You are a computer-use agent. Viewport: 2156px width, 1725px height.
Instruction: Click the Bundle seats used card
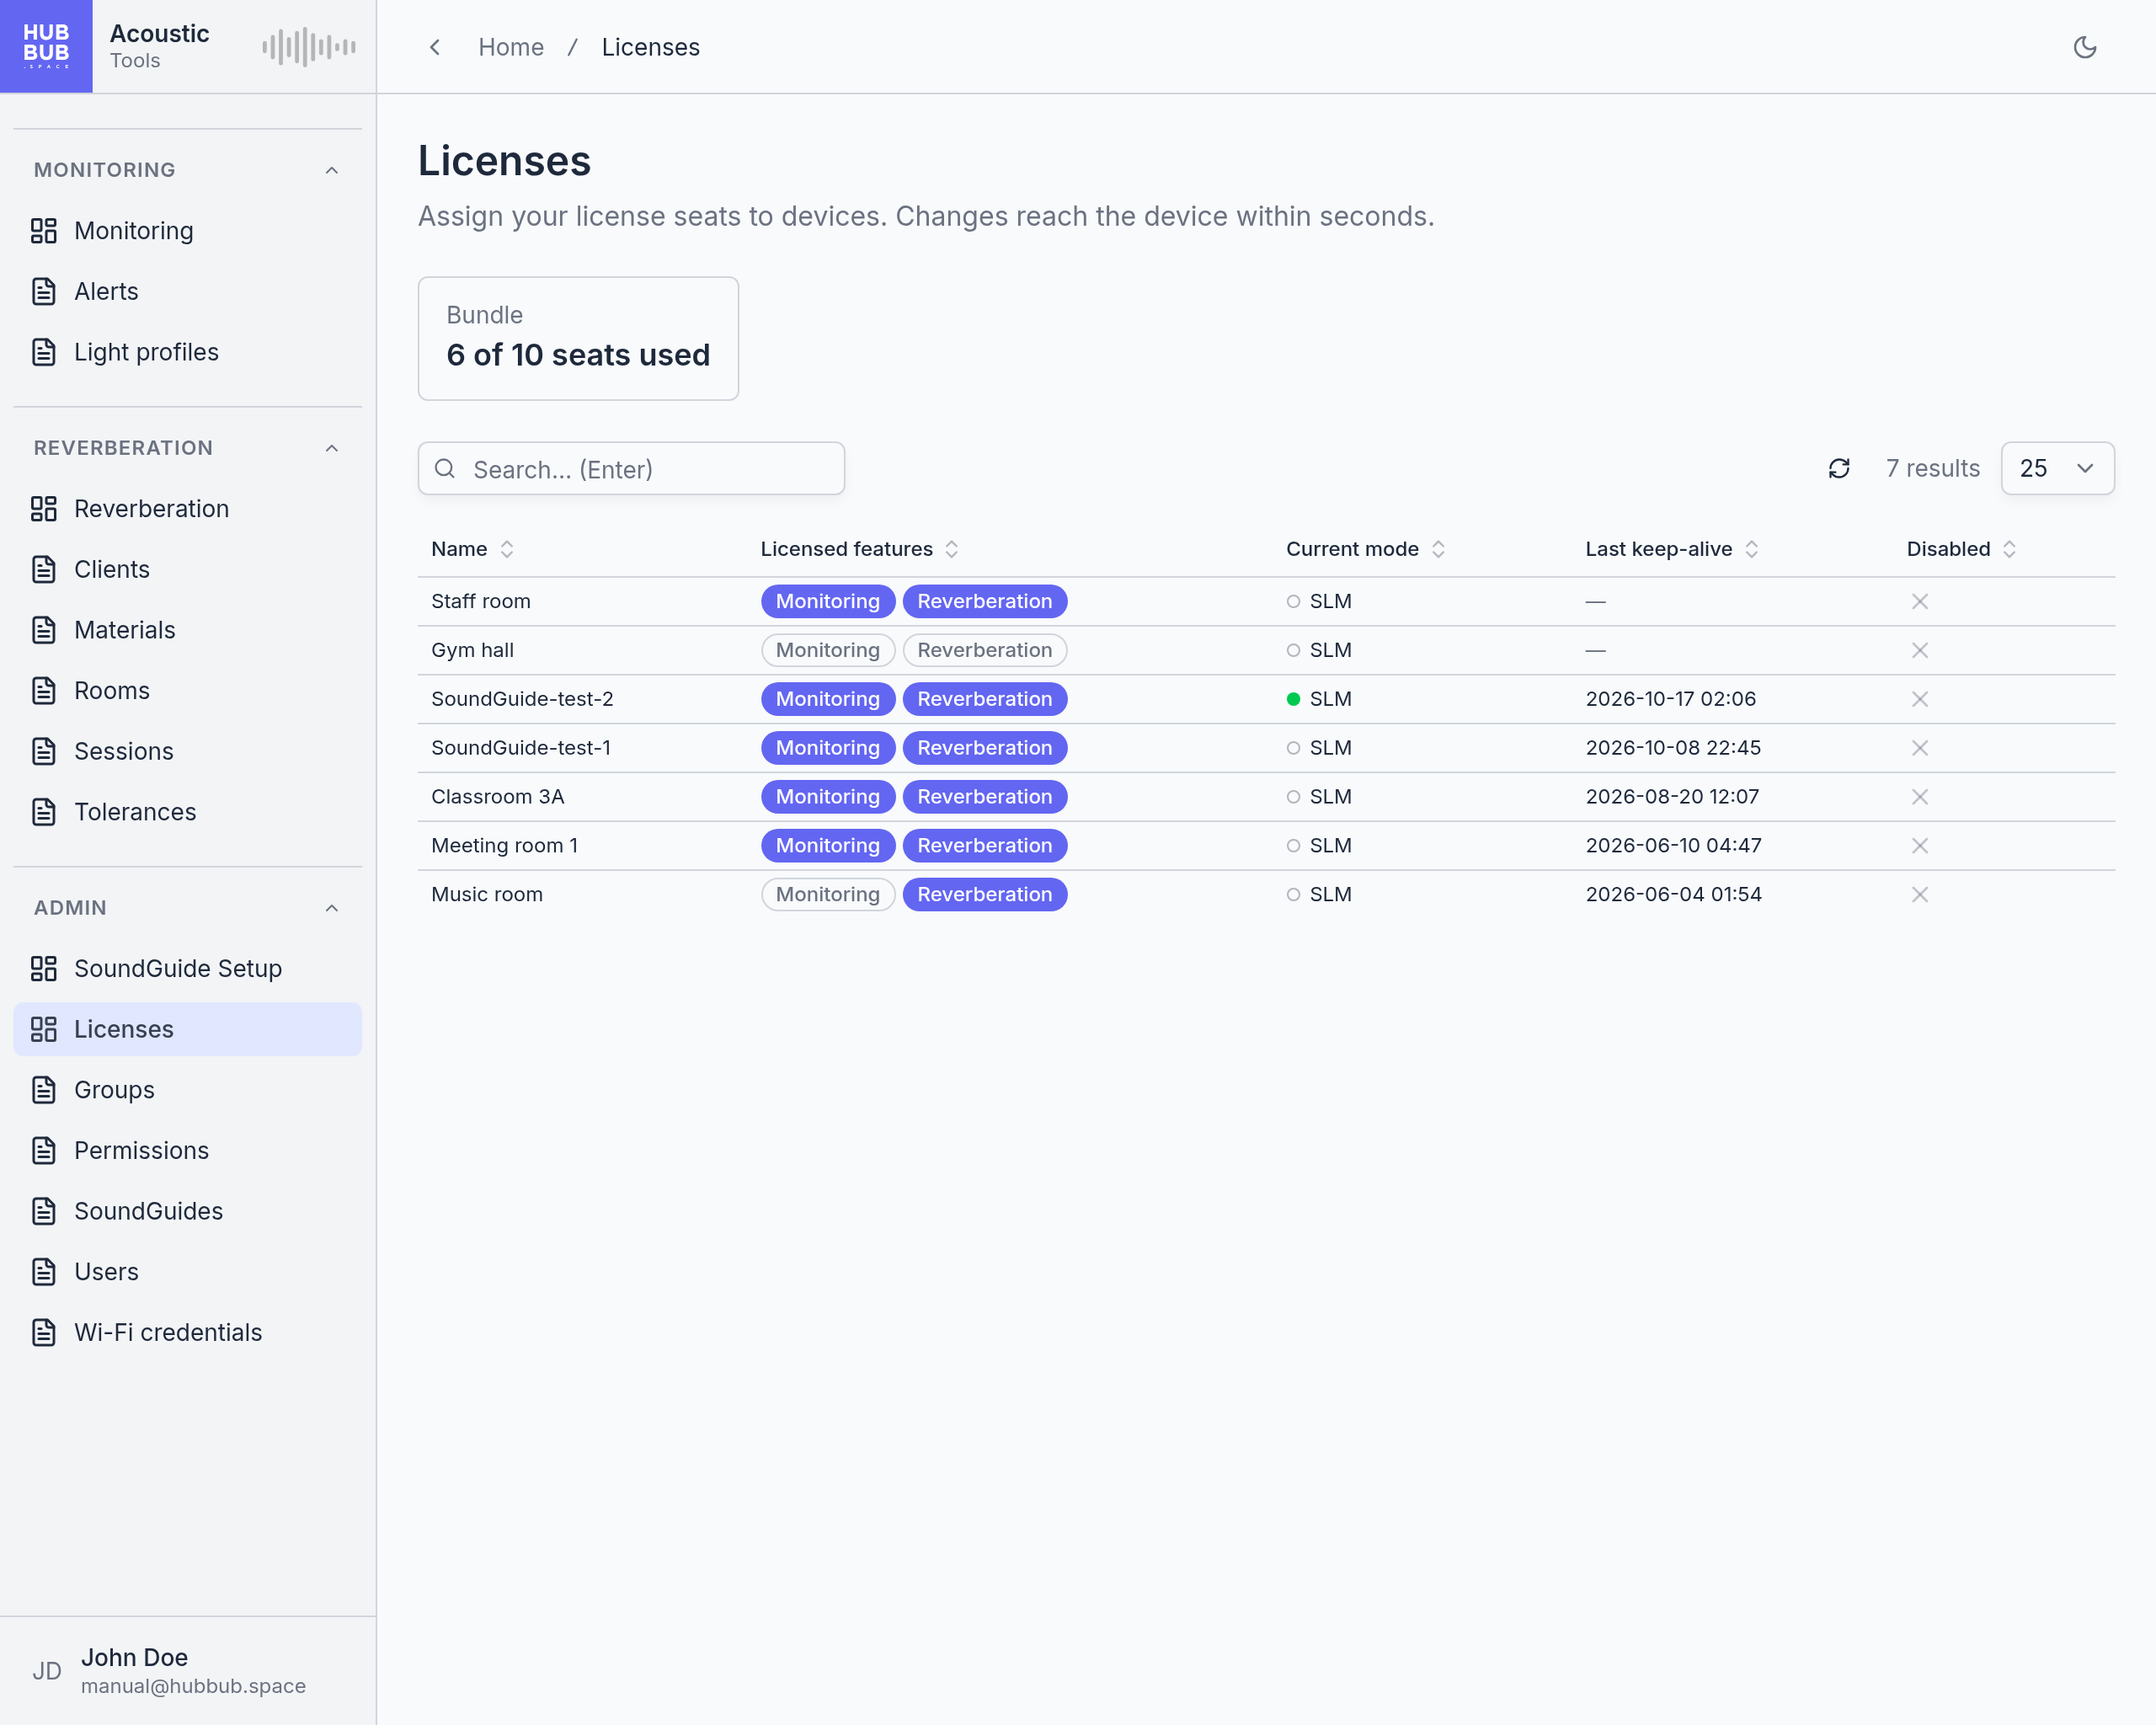(x=578, y=338)
